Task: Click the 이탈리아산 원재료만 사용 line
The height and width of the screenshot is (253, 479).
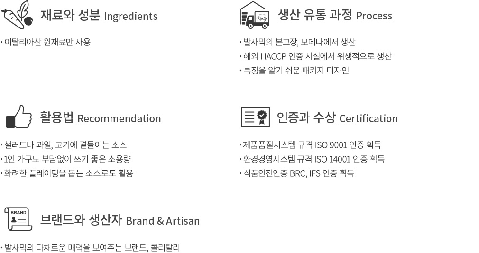Action: point(46,42)
